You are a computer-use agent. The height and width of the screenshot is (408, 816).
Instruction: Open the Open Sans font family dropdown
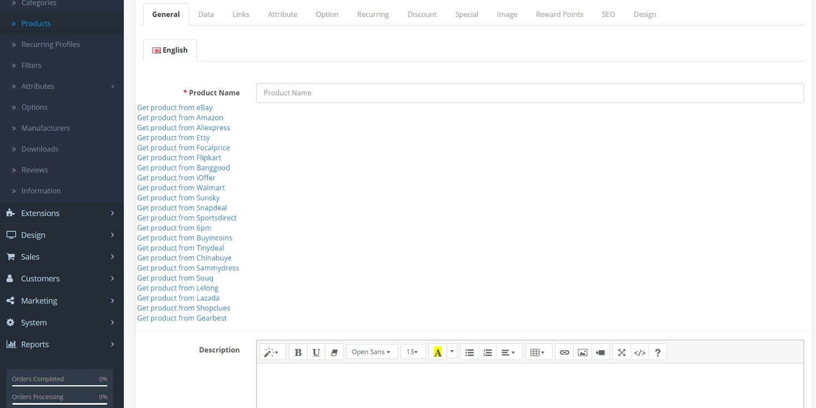pyautogui.click(x=372, y=352)
